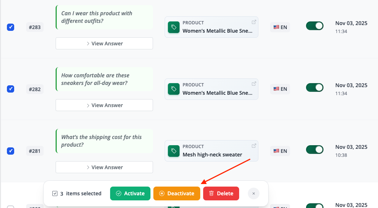
Task: Deselect row #281 checkbox
Action: coord(11,151)
